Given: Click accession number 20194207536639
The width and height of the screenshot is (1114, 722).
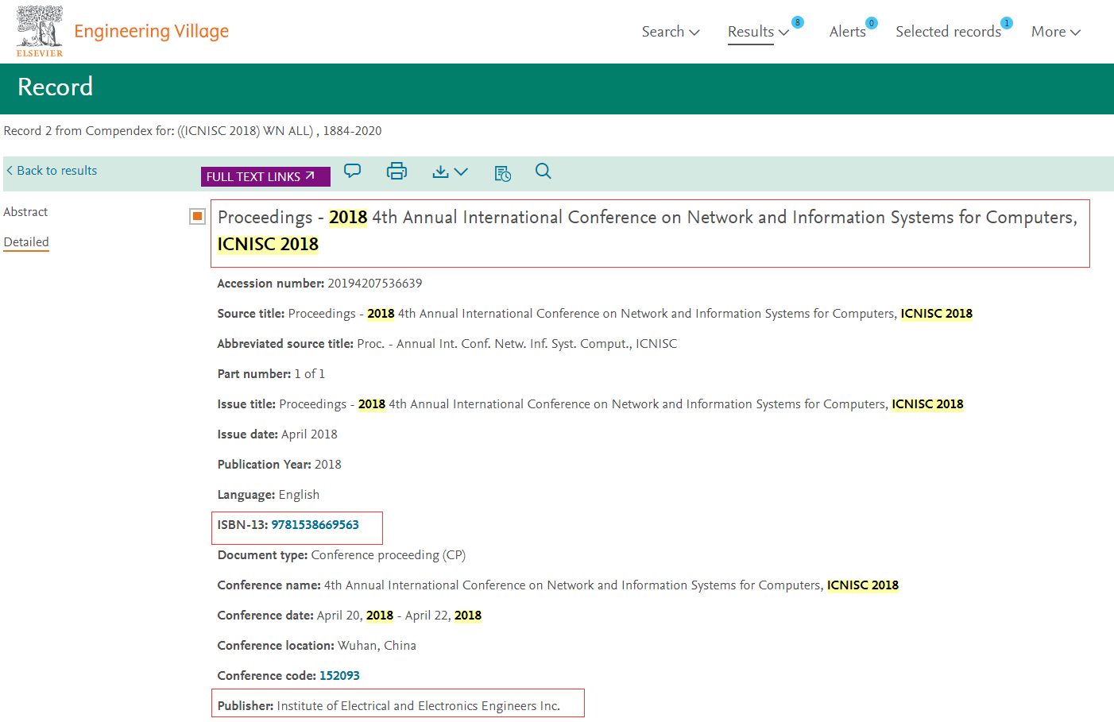Looking at the screenshot, I should (375, 284).
